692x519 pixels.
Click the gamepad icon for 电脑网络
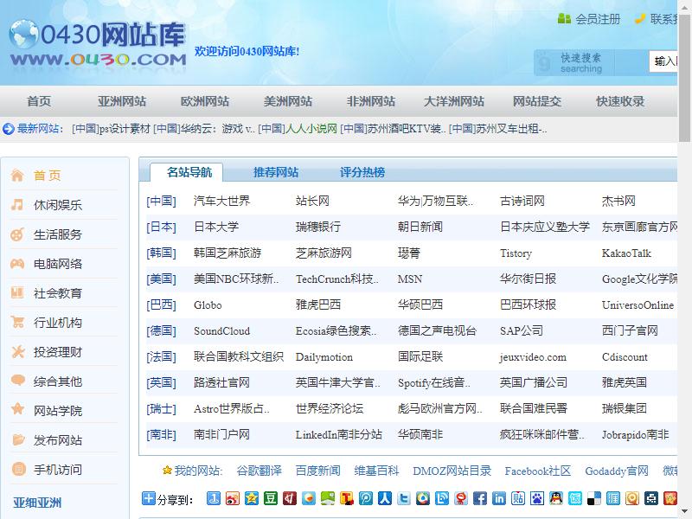[17, 264]
